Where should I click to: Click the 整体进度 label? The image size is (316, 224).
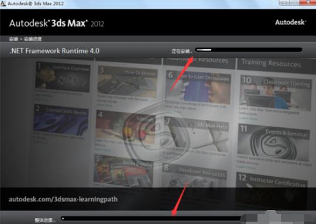click(45, 220)
